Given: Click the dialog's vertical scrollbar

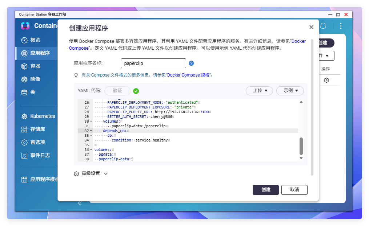Looking at the screenshot, I should [312, 107].
